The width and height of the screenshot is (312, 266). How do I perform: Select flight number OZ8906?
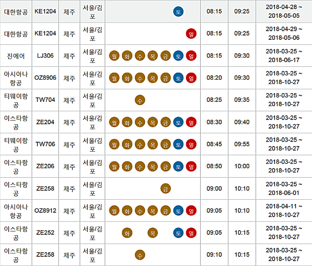coord(45,78)
